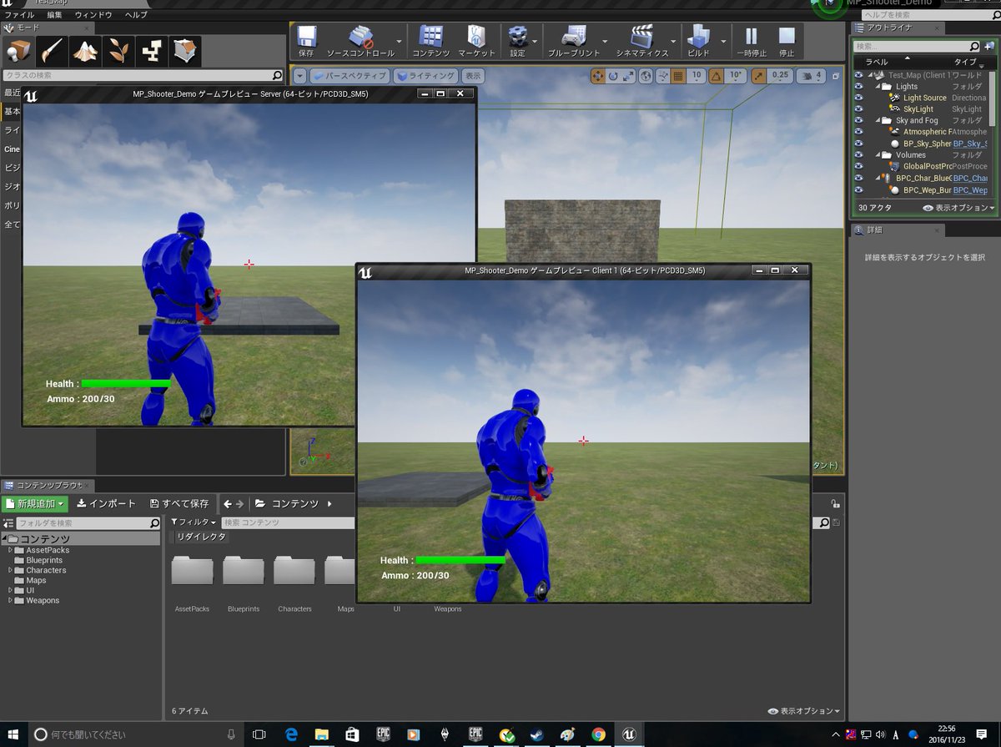This screenshot has height=747, width=1001.
Task: Open the フィルタ filters dropdown
Action: [194, 522]
